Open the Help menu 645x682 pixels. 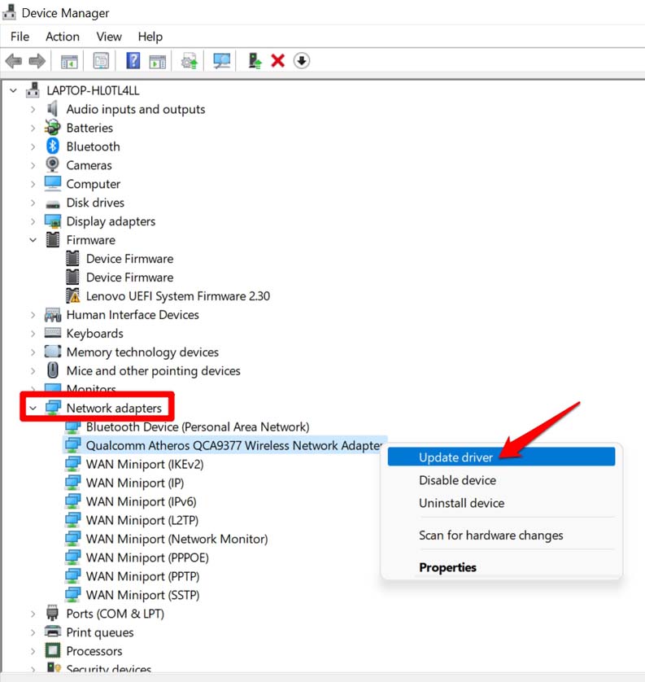click(150, 37)
